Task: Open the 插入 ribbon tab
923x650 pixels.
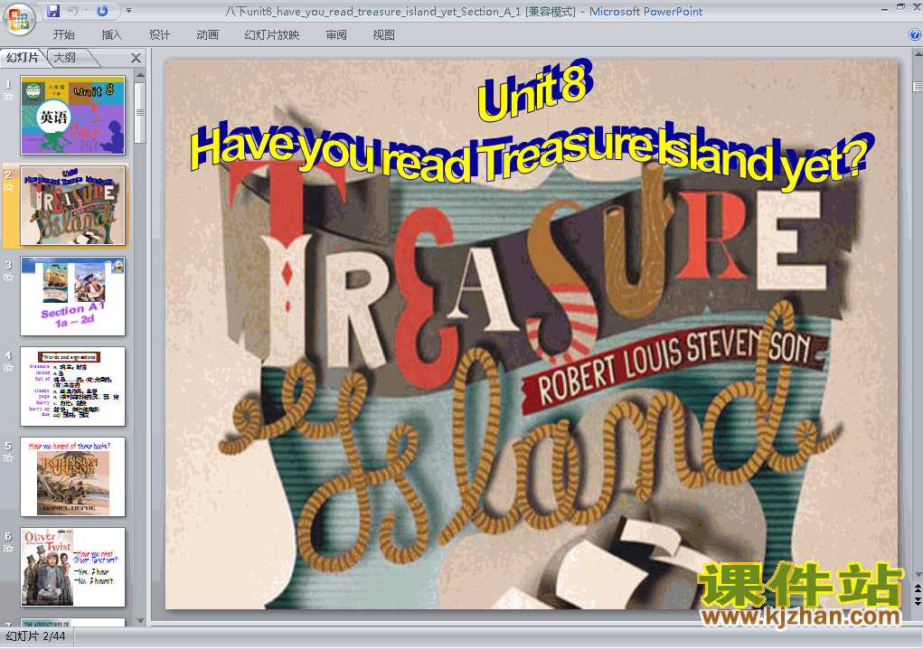Action: coord(112,35)
